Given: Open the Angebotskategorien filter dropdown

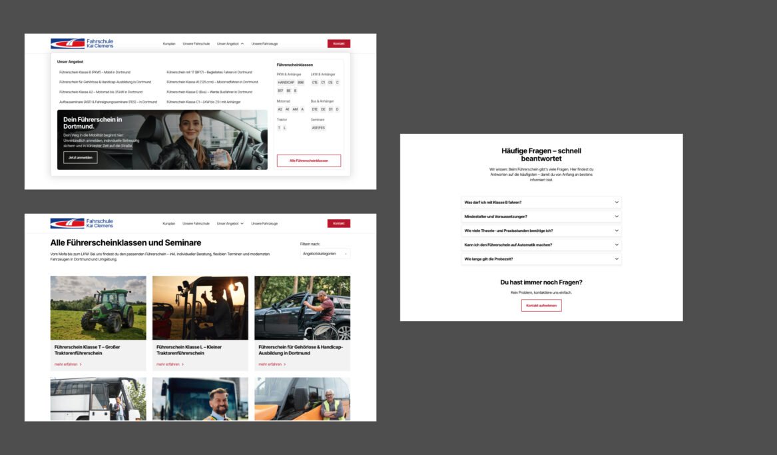Looking at the screenshot, I should point(324,254).
